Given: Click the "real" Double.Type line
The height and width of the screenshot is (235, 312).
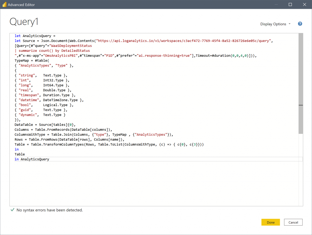Looking at the screenshot, I should tap(43, 90).
